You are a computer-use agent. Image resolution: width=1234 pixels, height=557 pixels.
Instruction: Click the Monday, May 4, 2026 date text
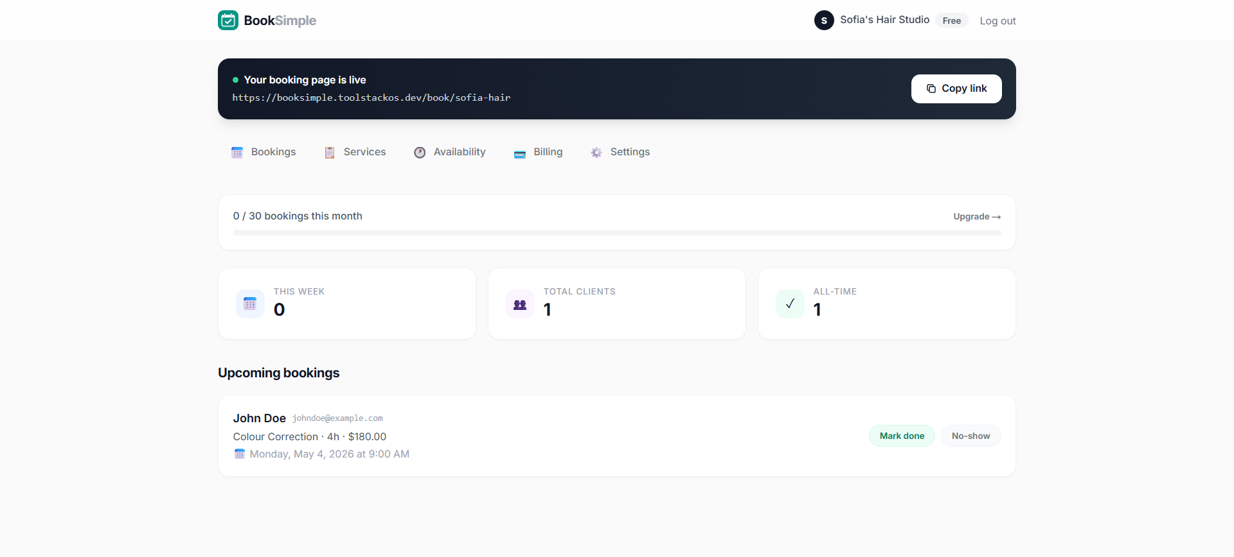click(329, 454)
